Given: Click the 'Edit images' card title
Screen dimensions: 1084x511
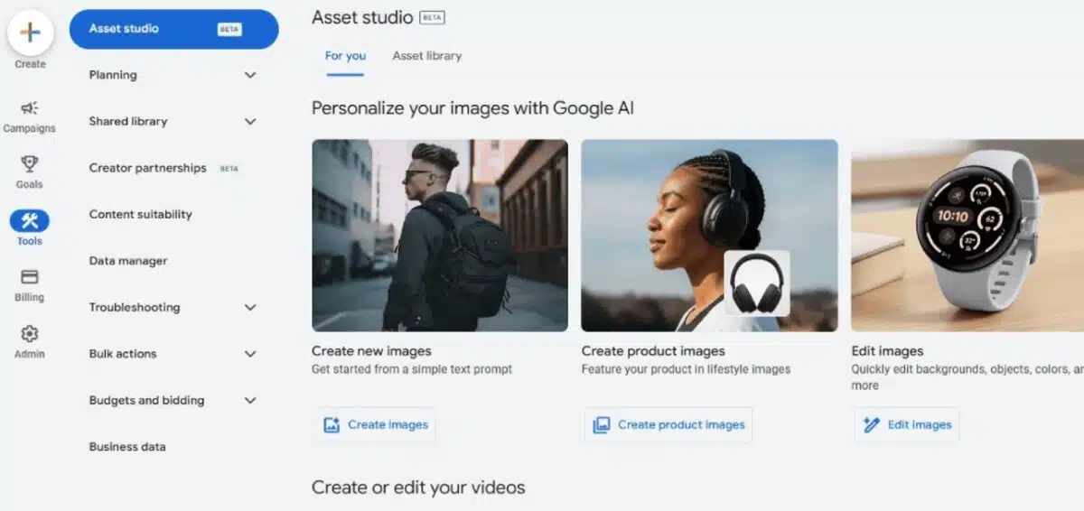Looking at the screenshot, I should coord(887,351).
